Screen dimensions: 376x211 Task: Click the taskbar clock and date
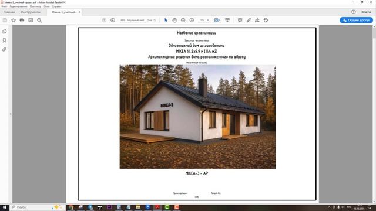[x=359, y=207]
